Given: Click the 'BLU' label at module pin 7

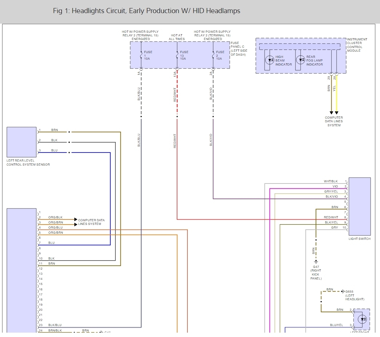Looking at the screenshot, I should pyautogui.click(x=51, y=243).
